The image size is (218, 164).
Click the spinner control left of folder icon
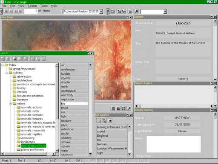[108, 11]
